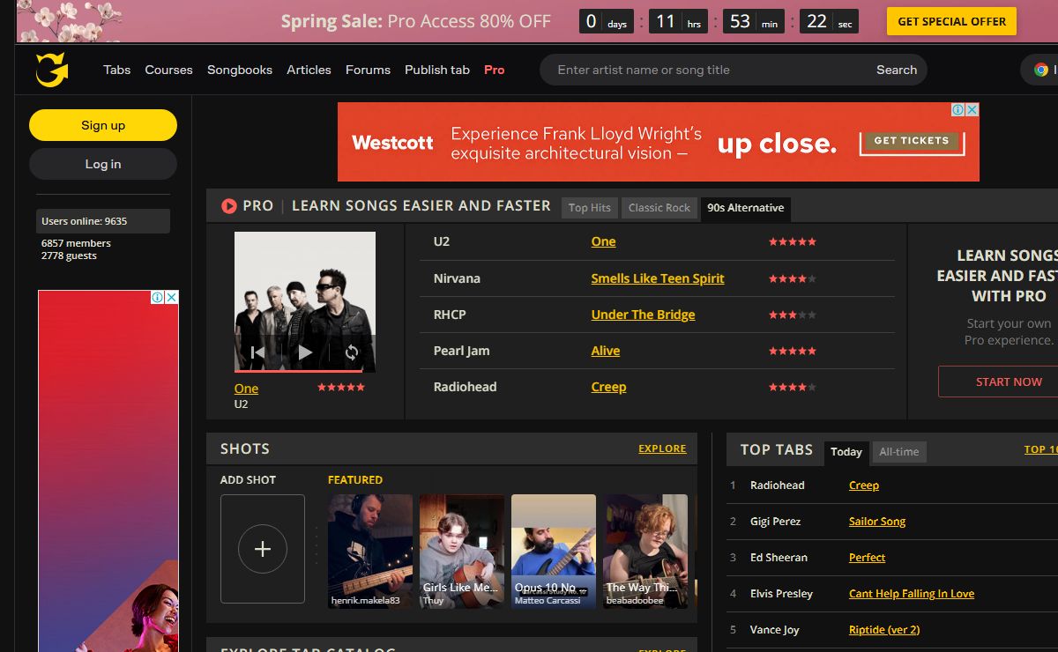This screenshot has width=1058, height=652.
Task: Open ad info icon on sidebar ad
Action: [x=157, y=298]
